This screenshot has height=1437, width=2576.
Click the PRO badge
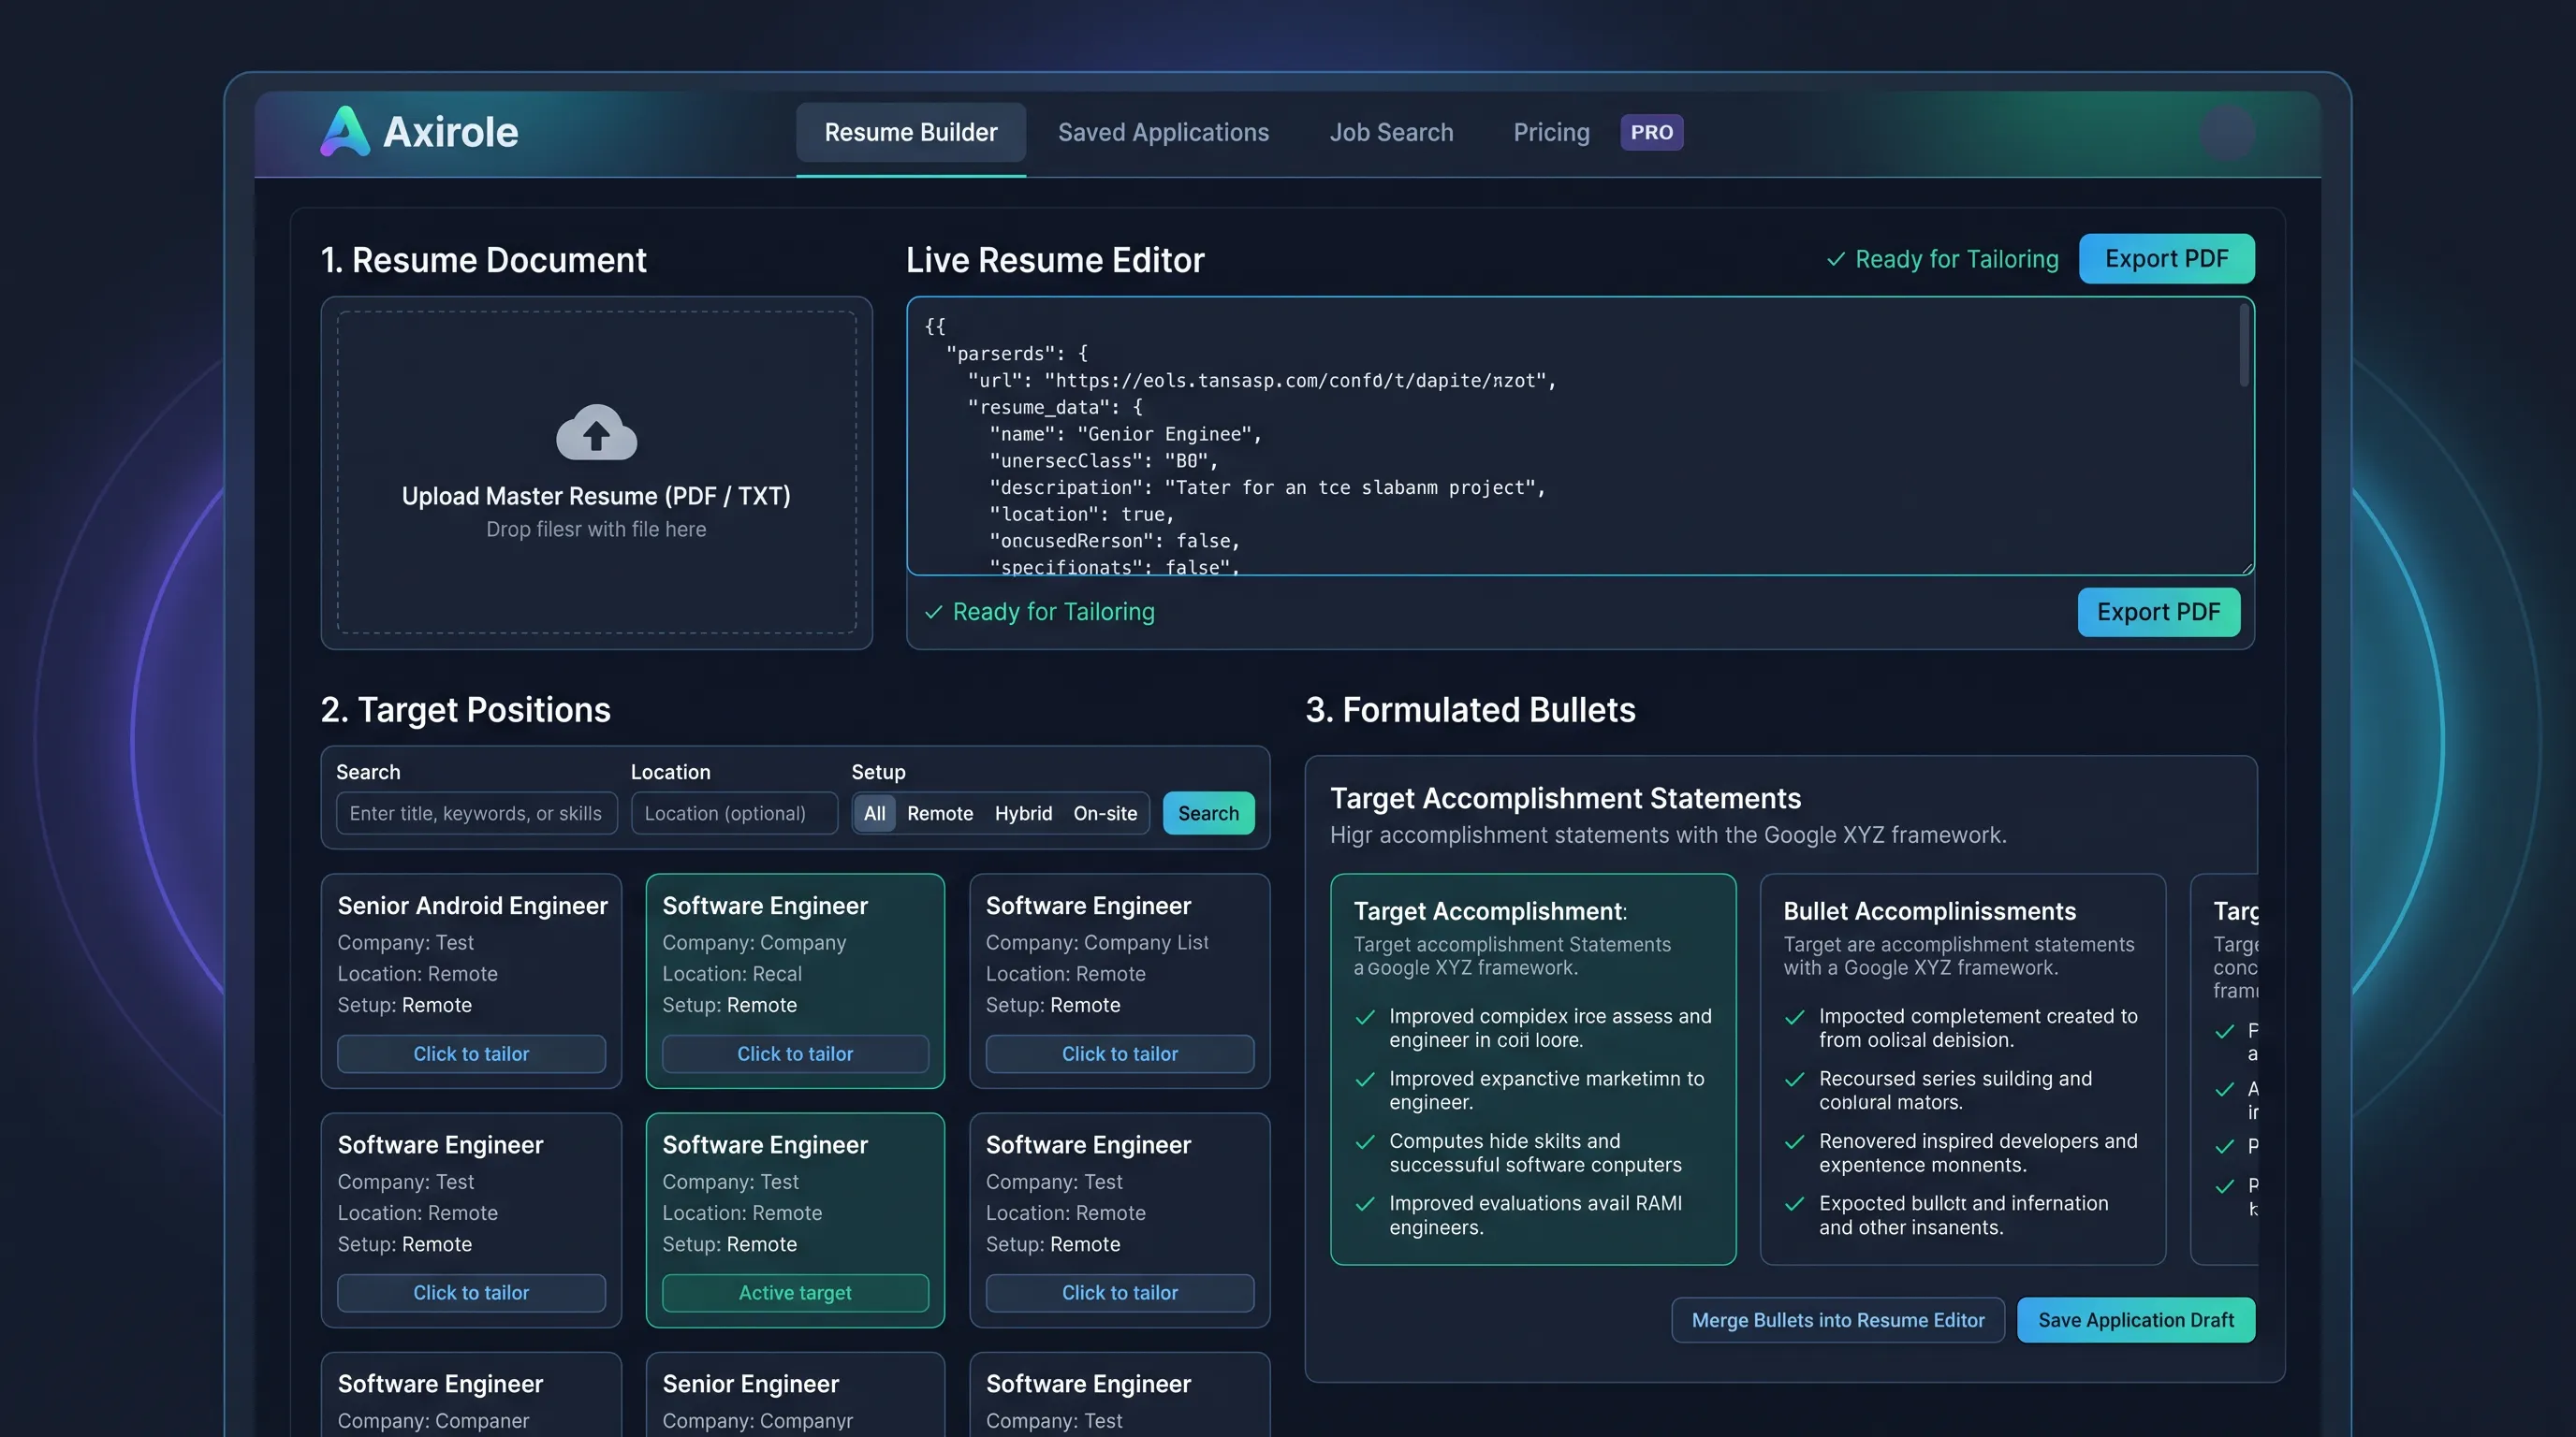tap(1651, 132)
